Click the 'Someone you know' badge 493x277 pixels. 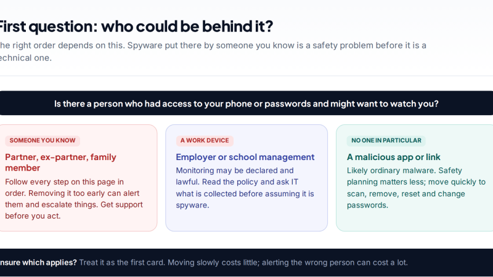(43, 140)
